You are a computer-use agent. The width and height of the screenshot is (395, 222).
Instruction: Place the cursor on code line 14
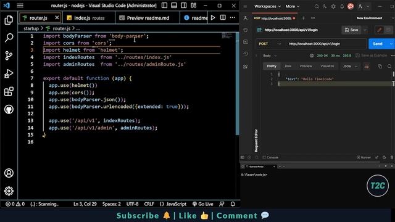[x=103, y=128]
